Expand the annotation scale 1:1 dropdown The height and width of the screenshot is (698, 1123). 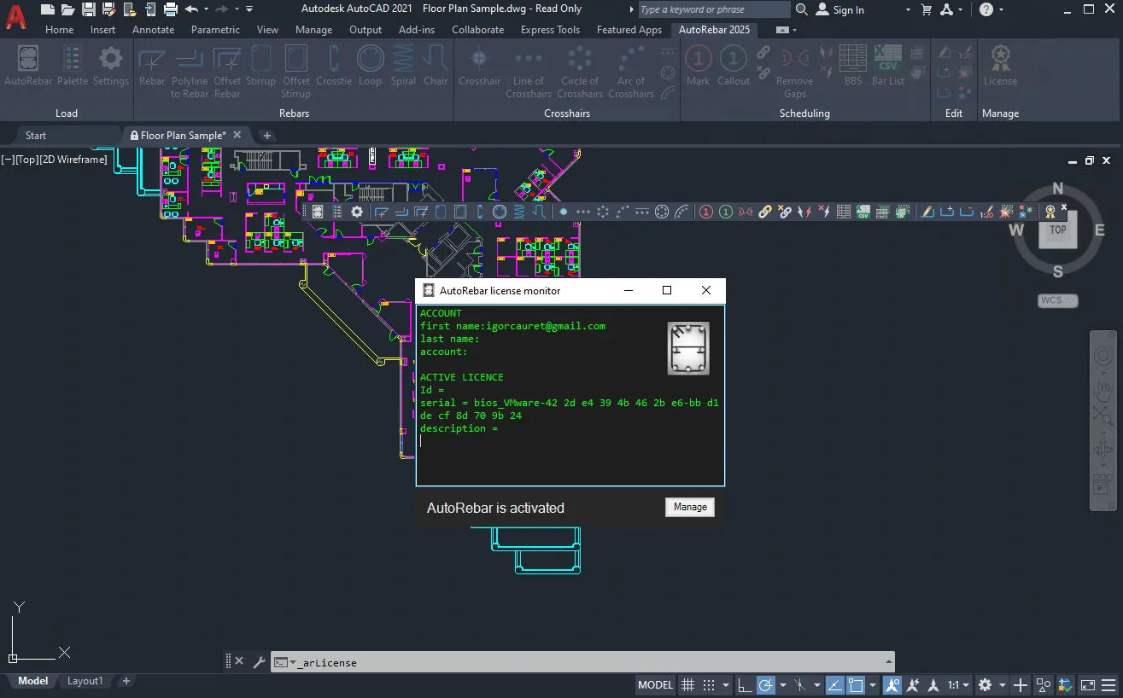[959, 684]
